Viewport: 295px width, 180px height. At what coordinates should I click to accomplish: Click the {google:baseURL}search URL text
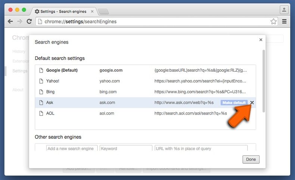tap(201, 70)
